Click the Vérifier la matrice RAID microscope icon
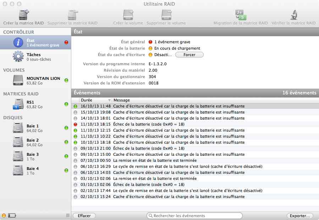Screen dimensions: 319x220 293,15
